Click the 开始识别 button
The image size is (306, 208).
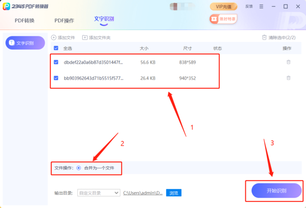pyautogui.click(x=276, y=191)
